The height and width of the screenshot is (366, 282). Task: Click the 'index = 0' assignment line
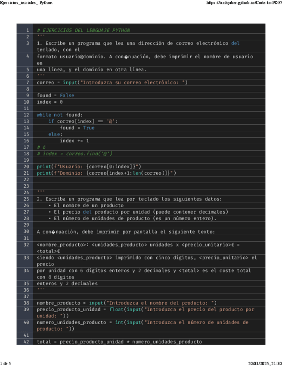(50, 102)
